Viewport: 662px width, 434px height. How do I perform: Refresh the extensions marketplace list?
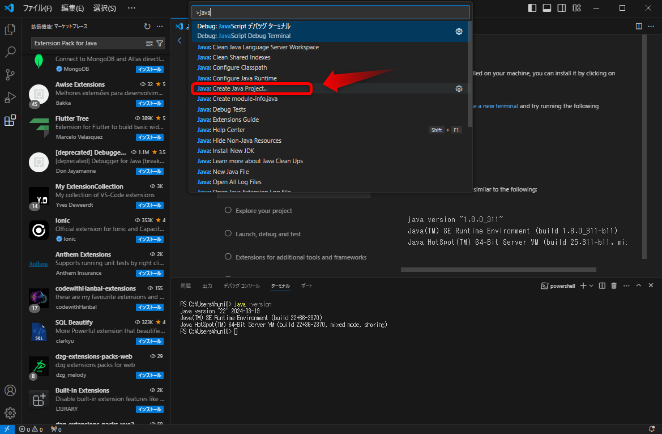[x=147, y=26]
